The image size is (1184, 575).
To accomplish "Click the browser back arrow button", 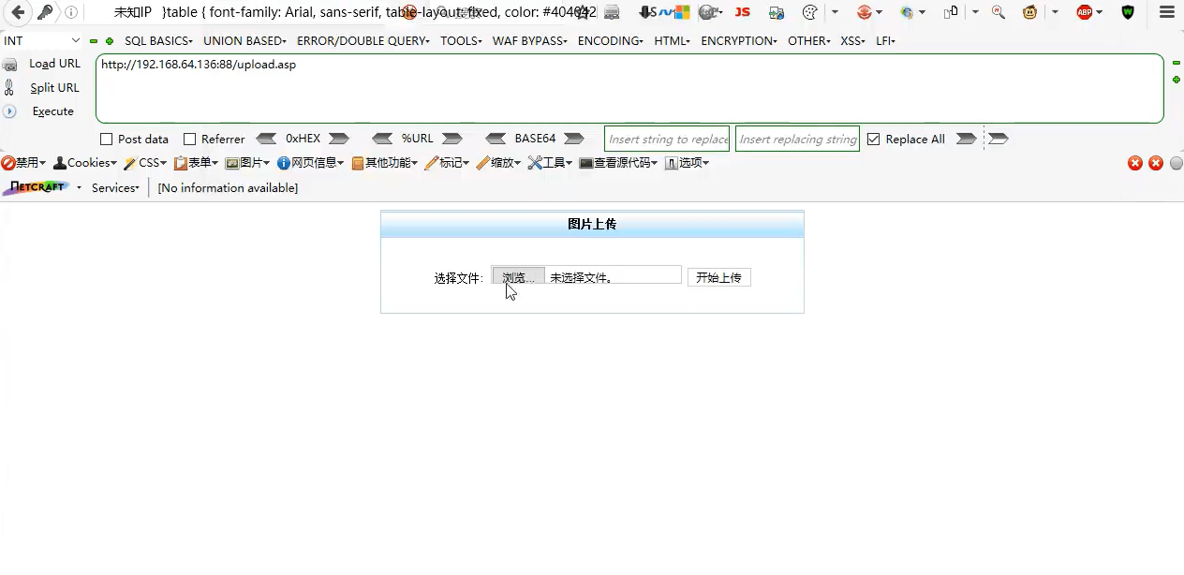I will tap(18, 12).
